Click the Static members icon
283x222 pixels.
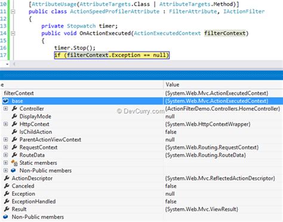click(x=14, y=163)
